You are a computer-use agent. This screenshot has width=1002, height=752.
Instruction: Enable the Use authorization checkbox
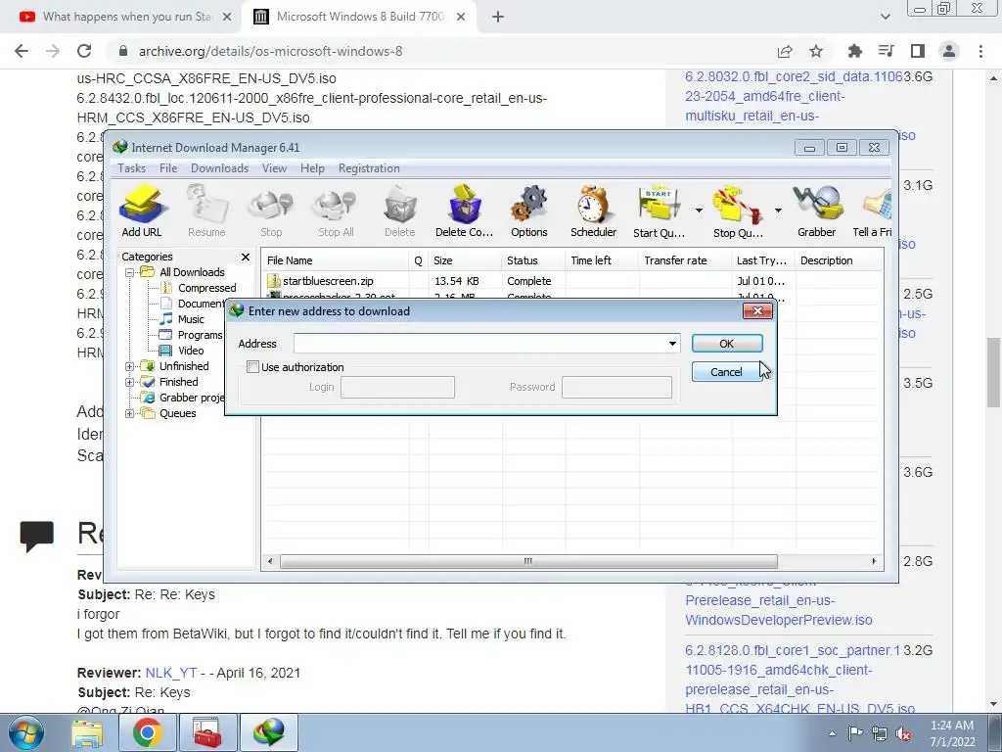[x=253, y=367]
